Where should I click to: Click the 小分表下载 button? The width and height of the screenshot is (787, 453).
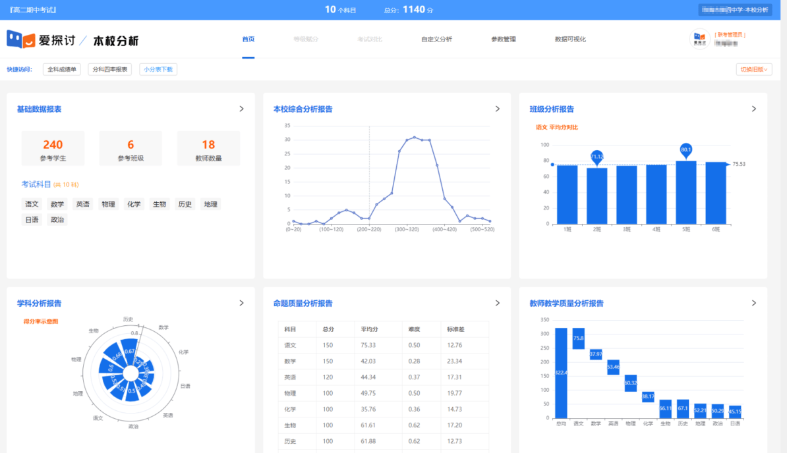[158, 69]
